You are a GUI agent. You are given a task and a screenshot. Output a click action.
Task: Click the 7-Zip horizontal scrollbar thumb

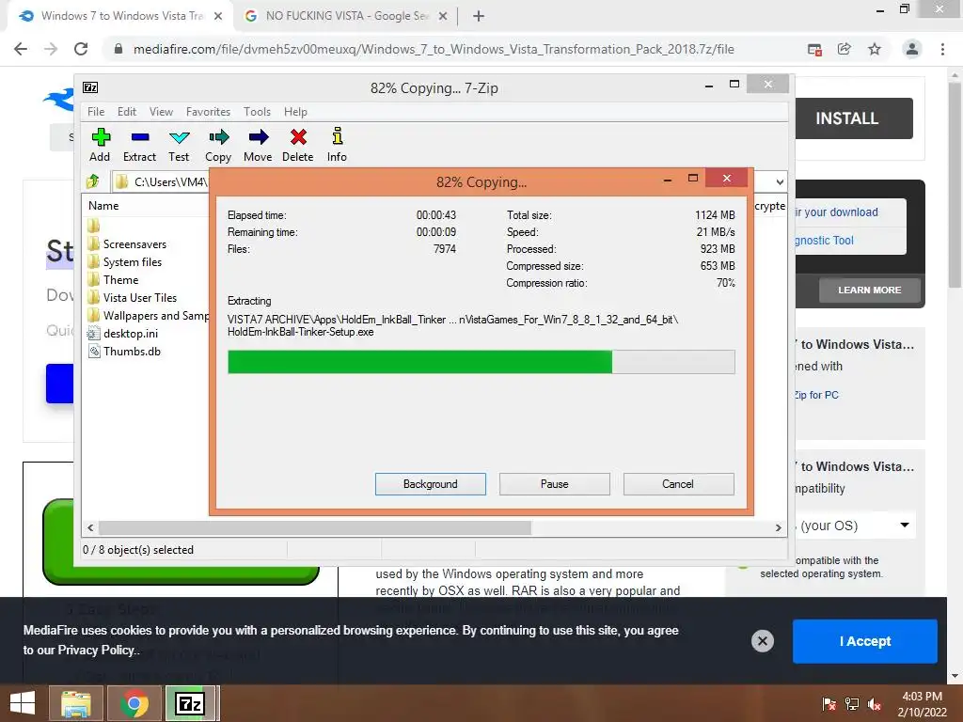[x=315, y=527]
